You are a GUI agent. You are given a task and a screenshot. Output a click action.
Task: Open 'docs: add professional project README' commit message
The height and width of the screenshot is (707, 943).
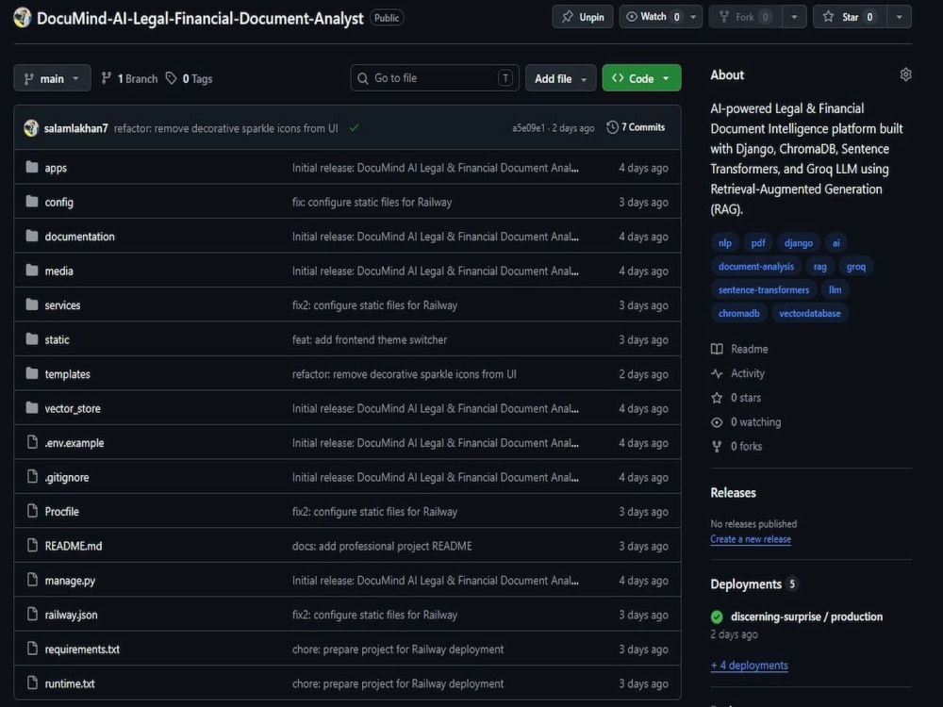(382, 546)
